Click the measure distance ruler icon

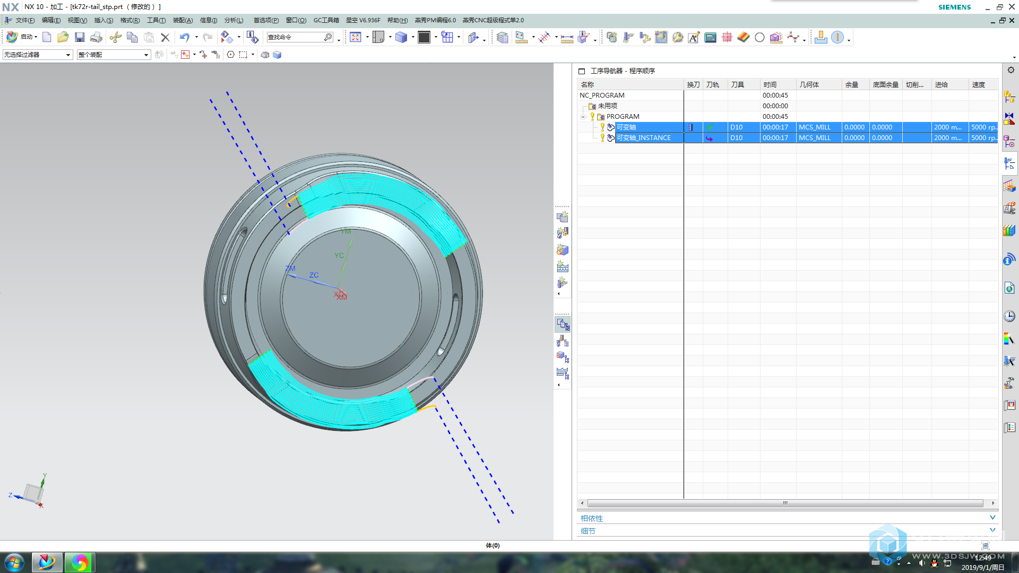[x=567, y=38]
